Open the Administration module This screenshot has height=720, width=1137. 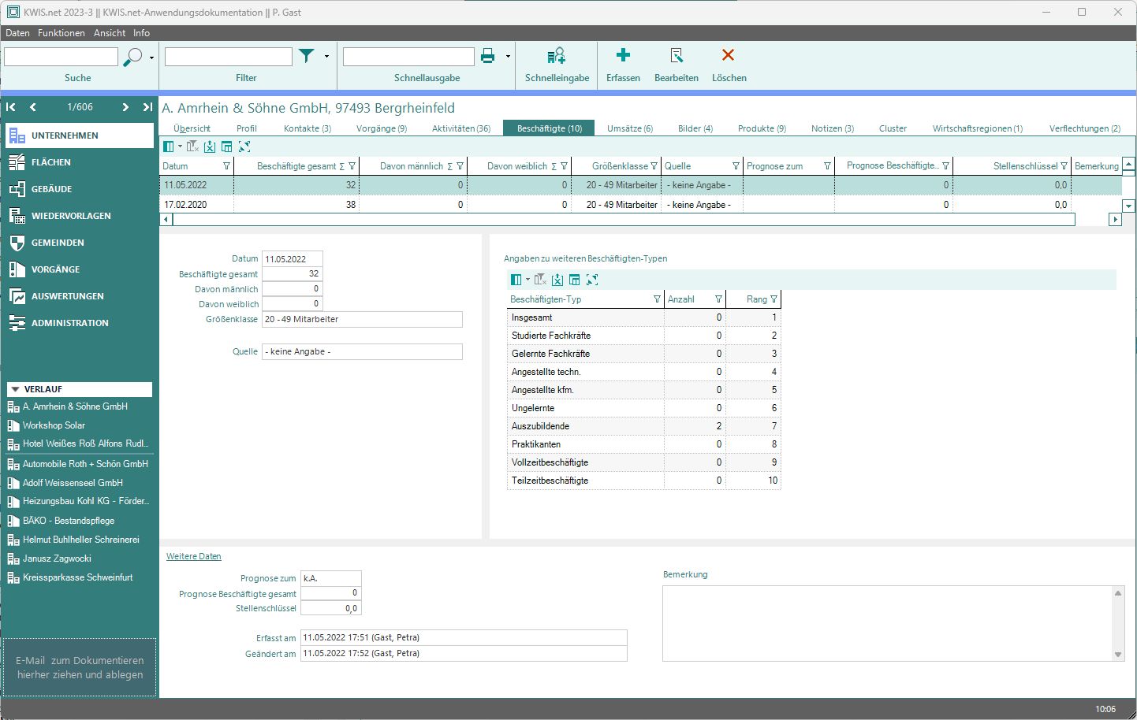coord(79,323)
